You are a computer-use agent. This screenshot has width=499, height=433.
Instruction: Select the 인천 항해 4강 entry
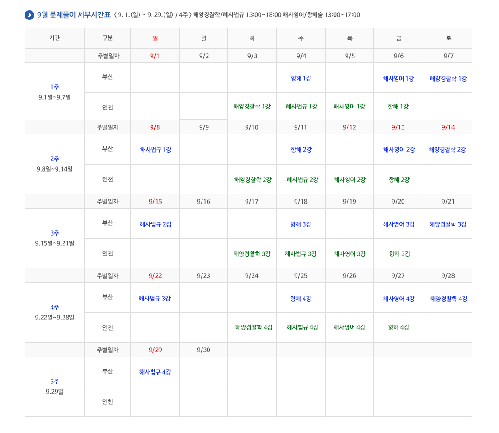tap(398, 327)
